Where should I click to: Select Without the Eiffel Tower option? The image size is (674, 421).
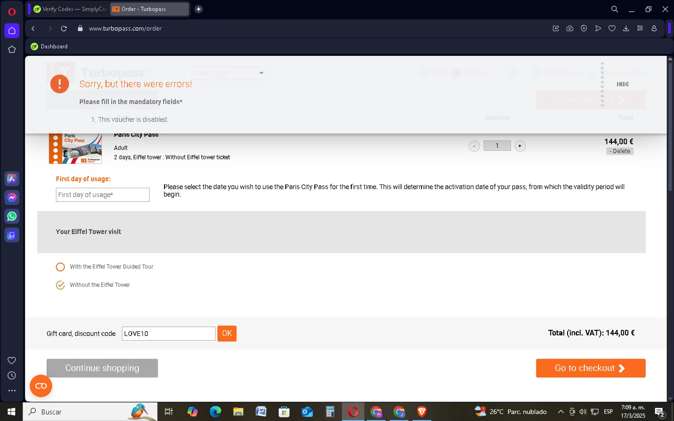pyautogui.click(x=60, y=285)
